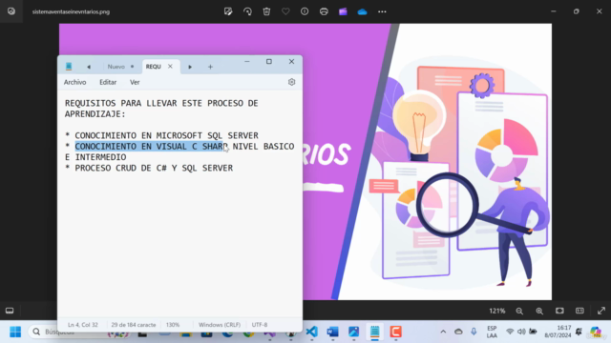Fit the image to window in Photos
The image size is (611, 343).
click(559, 311)
